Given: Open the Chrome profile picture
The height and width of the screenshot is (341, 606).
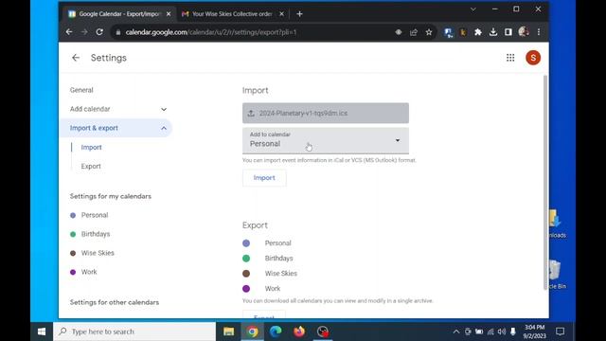Looking at the screenshot, I should point(524,32).
